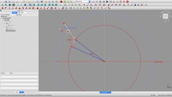Apply the Vertical constraint
The height and width of the screenshot is (97, 172).
coord(9,8)
